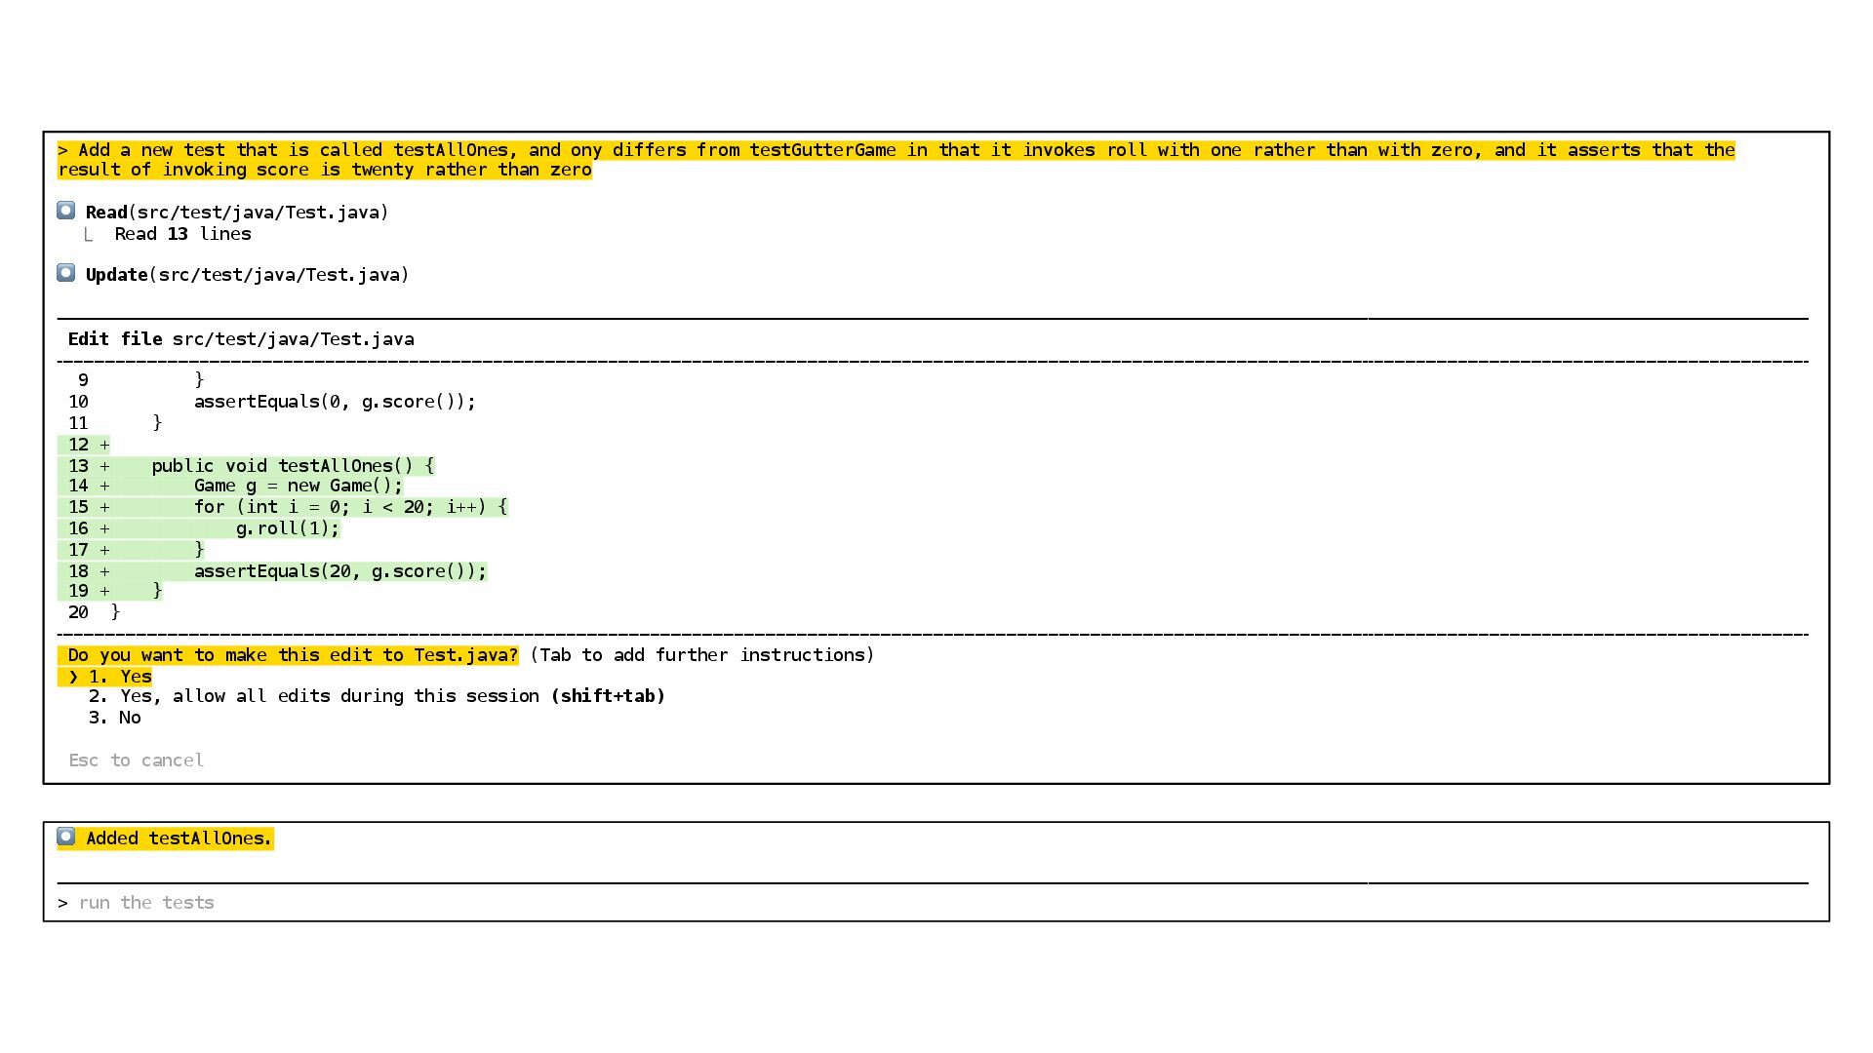This screenshot has width=1873, height=1053.
Task: Click the shift+tab shortcut label
Action: pyautogui.click(x=608, y=696)
